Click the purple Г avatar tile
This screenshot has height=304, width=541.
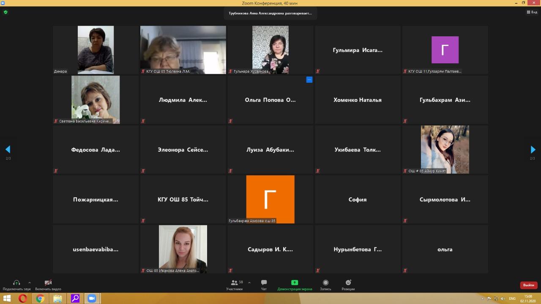point(445,50)
